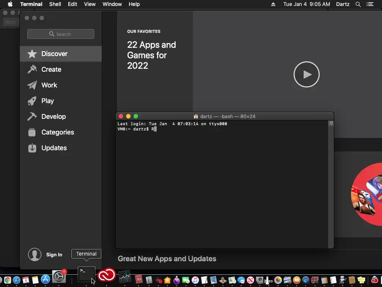Open the Edit menu

pyautogui.click(x=72, y=4)
